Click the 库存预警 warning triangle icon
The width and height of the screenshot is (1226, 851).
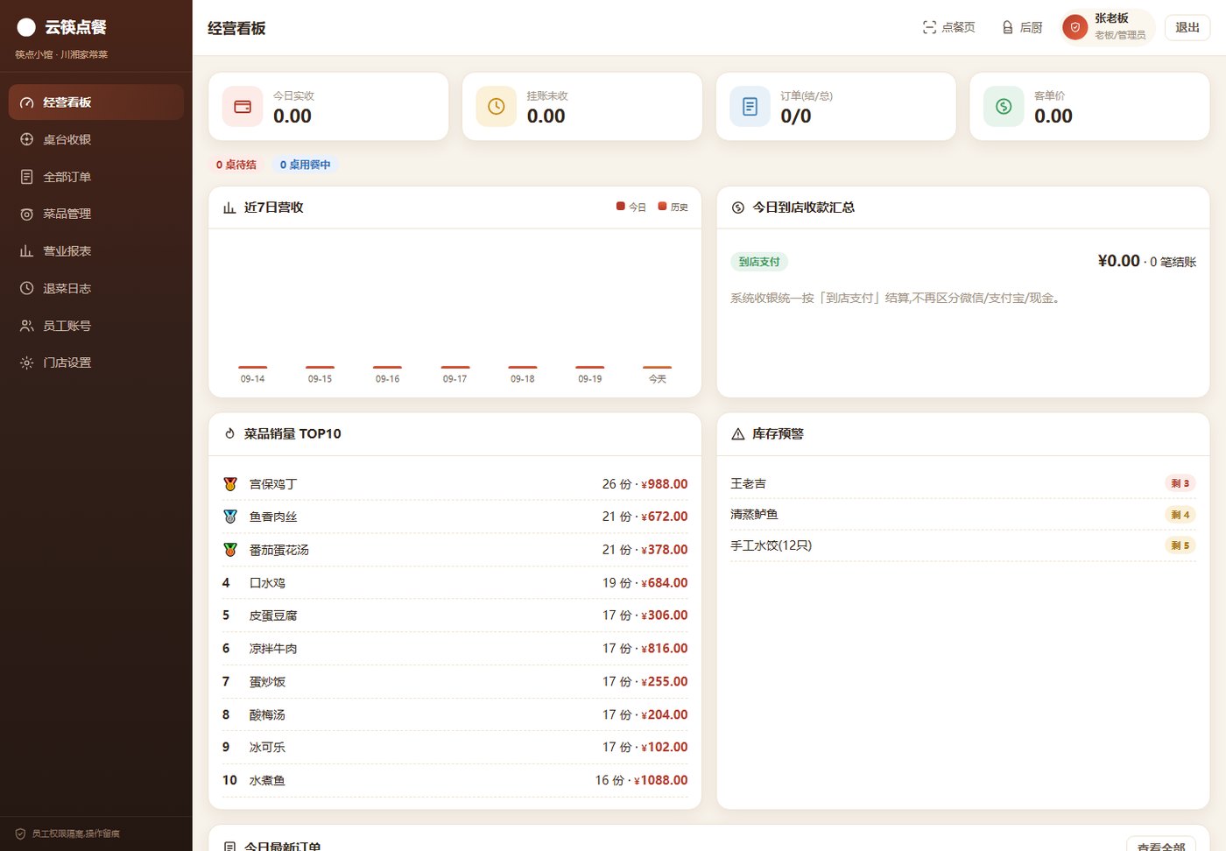coord(738,433)
